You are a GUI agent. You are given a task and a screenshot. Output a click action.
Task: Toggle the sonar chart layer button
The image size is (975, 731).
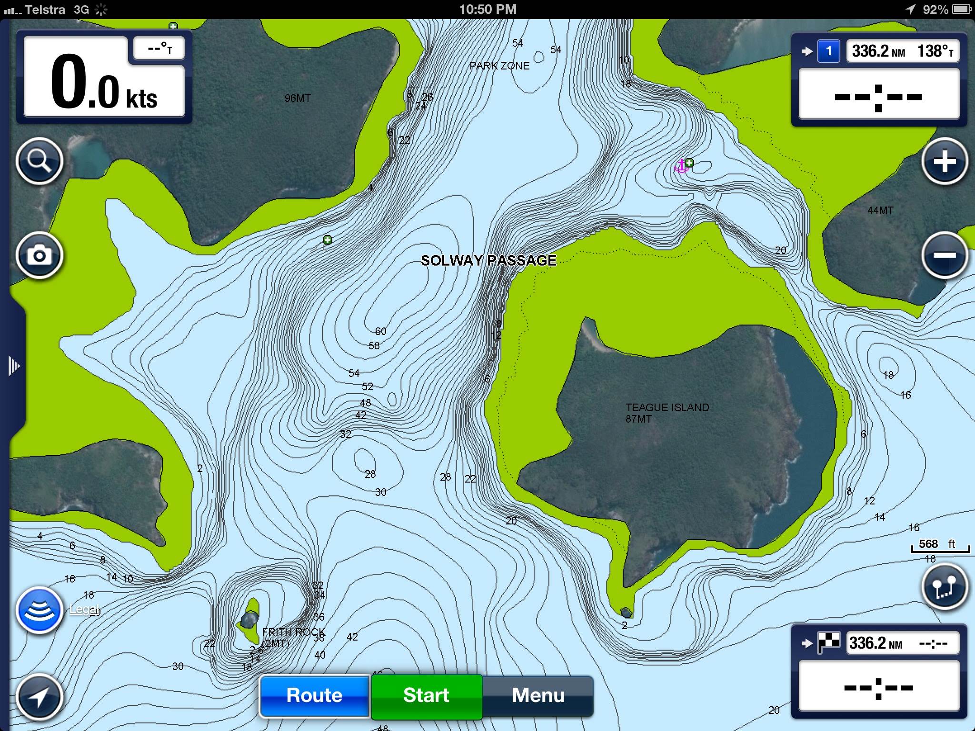40,611
